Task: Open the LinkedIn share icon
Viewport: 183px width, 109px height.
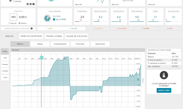Action: [x=31, y=4]
